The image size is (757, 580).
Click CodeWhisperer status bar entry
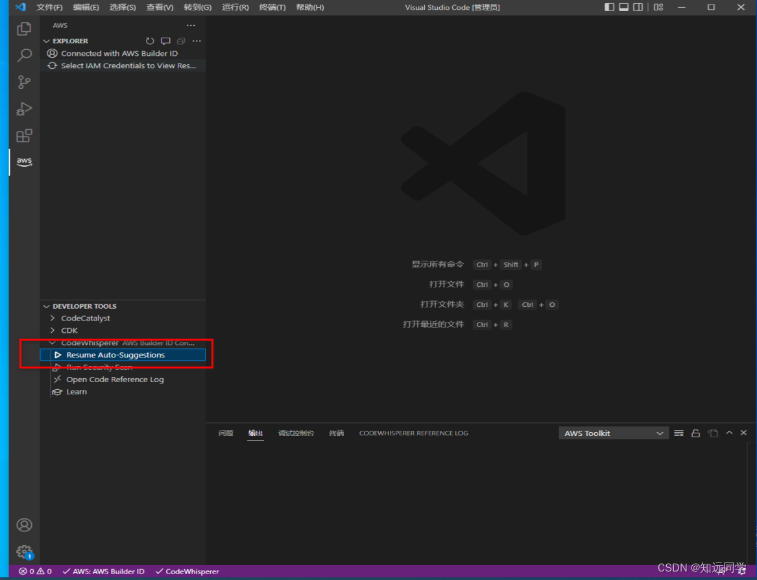(187, 572)
